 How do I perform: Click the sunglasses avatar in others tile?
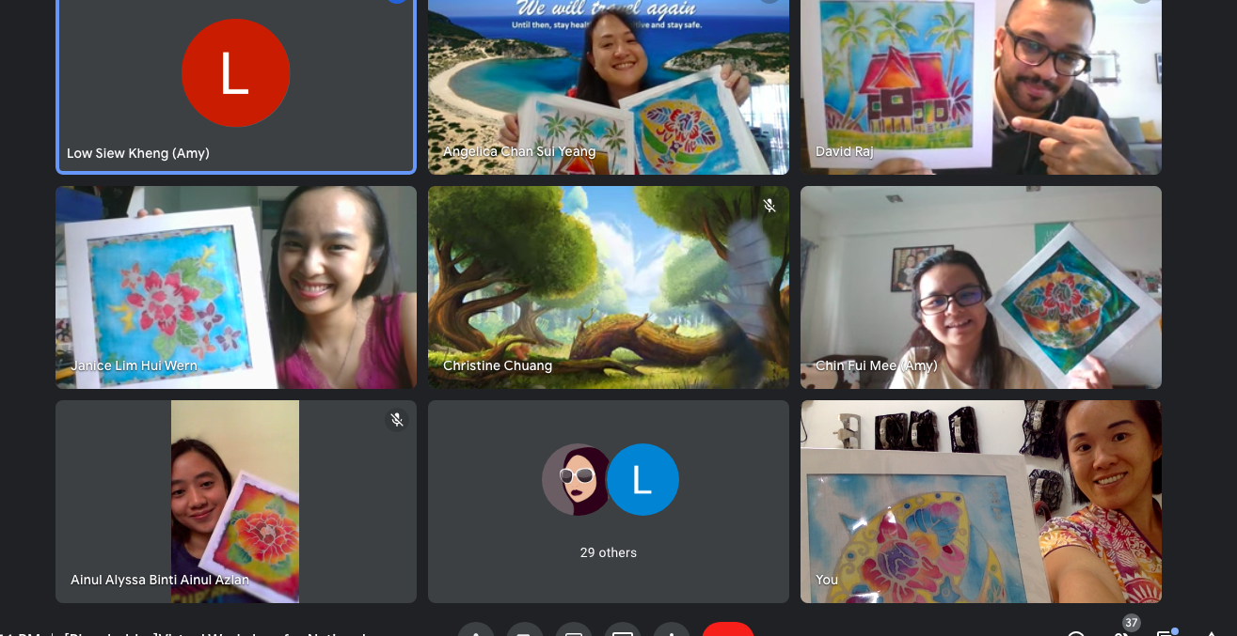click(x=577, y=480)
